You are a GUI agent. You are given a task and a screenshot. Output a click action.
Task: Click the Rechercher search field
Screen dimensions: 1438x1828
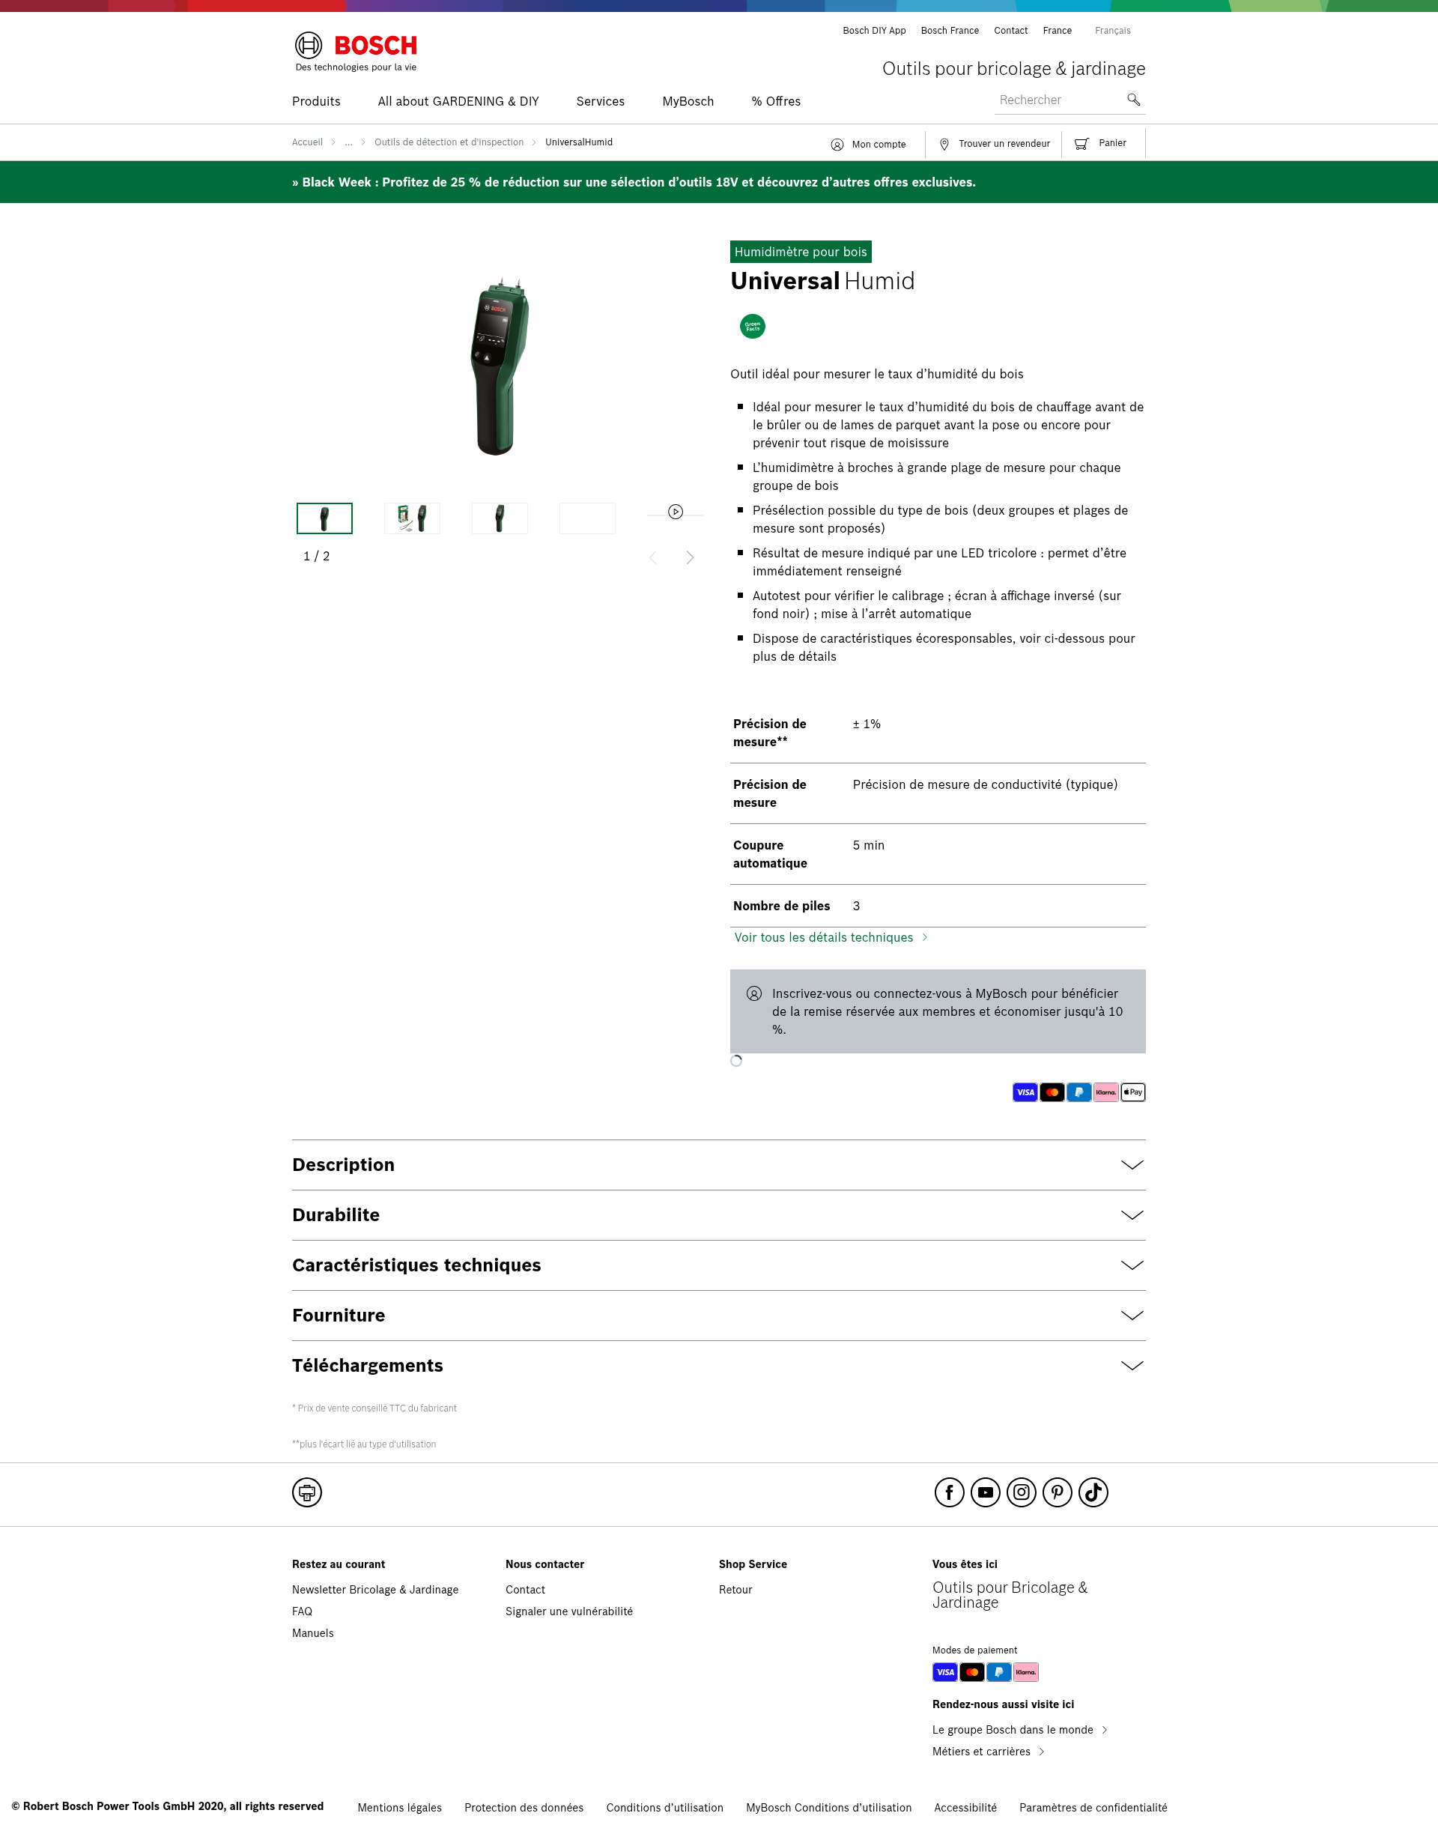(1059, 100)
